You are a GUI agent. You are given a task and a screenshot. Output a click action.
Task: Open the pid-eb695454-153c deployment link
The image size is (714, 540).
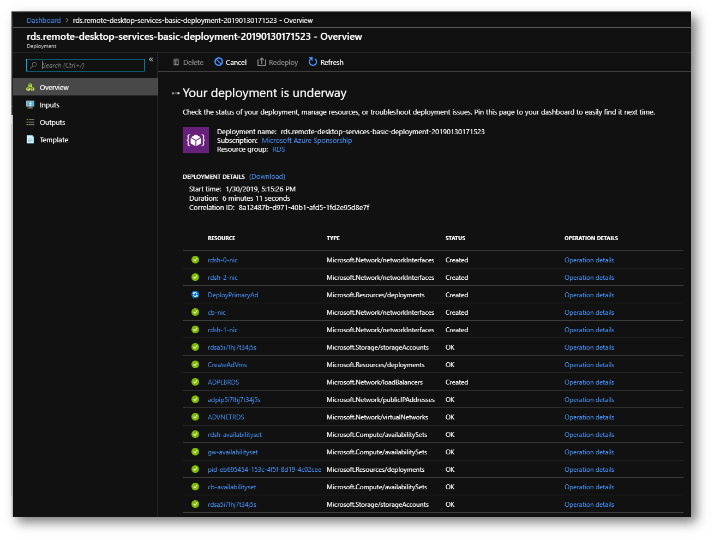265,470
